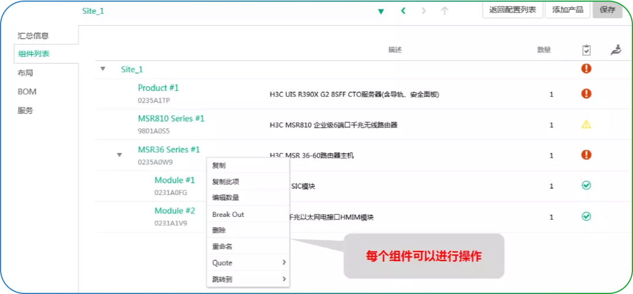
Task: Open the MSR810 Series #1 link
Action: [171, 119]
